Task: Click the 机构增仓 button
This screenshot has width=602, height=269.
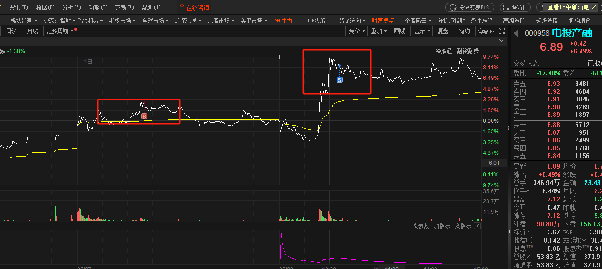Action: 580,21
